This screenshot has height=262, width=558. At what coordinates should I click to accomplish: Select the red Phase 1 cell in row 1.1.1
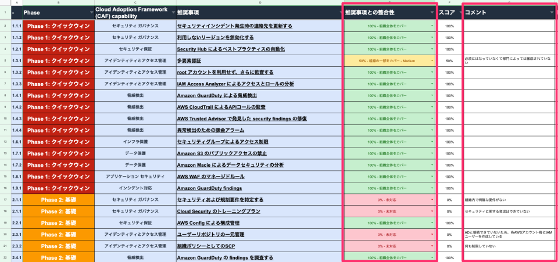[x=57, y=26]
